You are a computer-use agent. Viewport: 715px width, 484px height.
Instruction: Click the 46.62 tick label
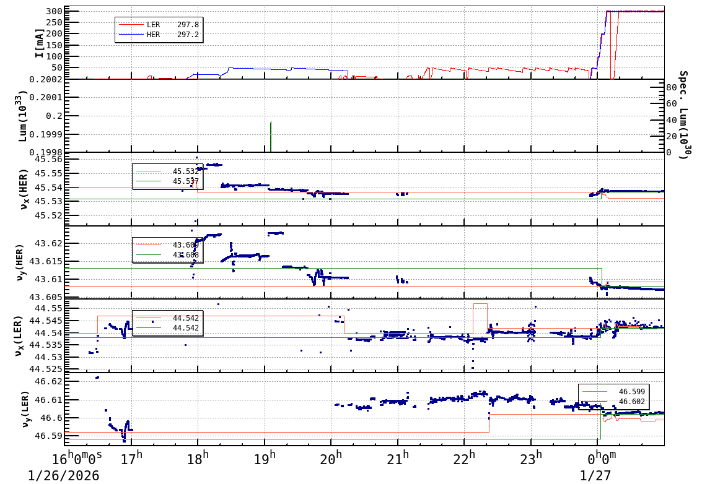[x=49, y=381]
